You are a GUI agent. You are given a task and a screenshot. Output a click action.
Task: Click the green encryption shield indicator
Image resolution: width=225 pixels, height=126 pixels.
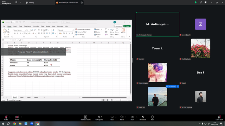click(x=195, y=2)
